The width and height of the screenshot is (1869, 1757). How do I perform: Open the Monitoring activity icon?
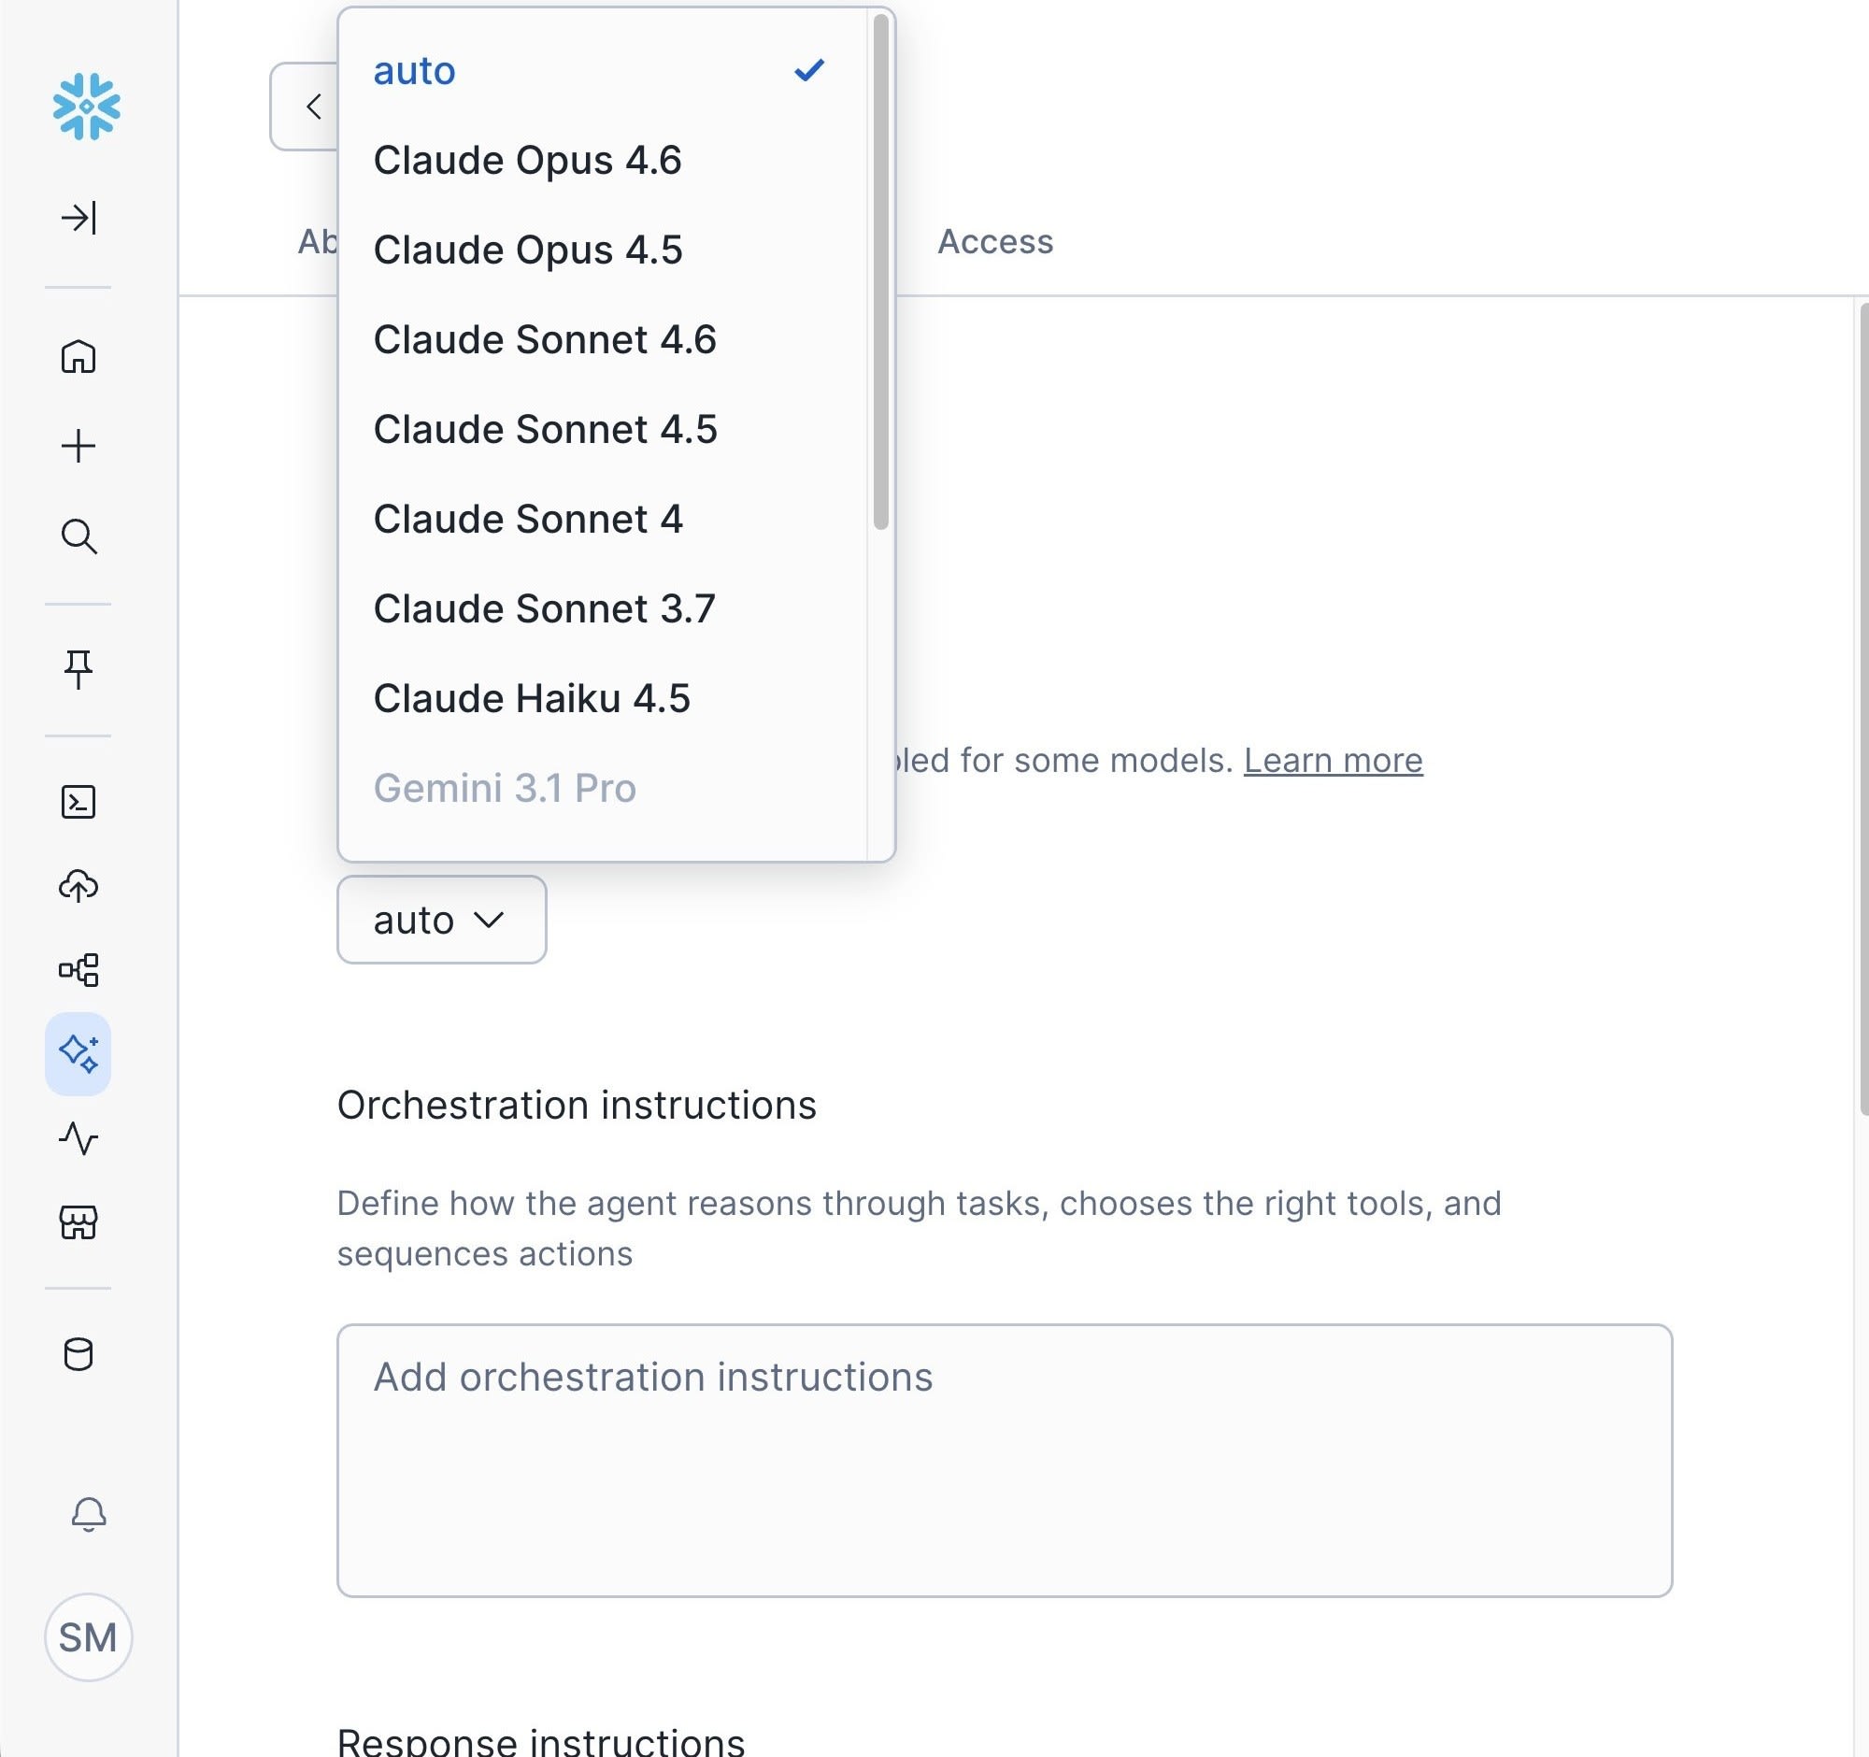pyautogui.click(x=79, y=1138)
